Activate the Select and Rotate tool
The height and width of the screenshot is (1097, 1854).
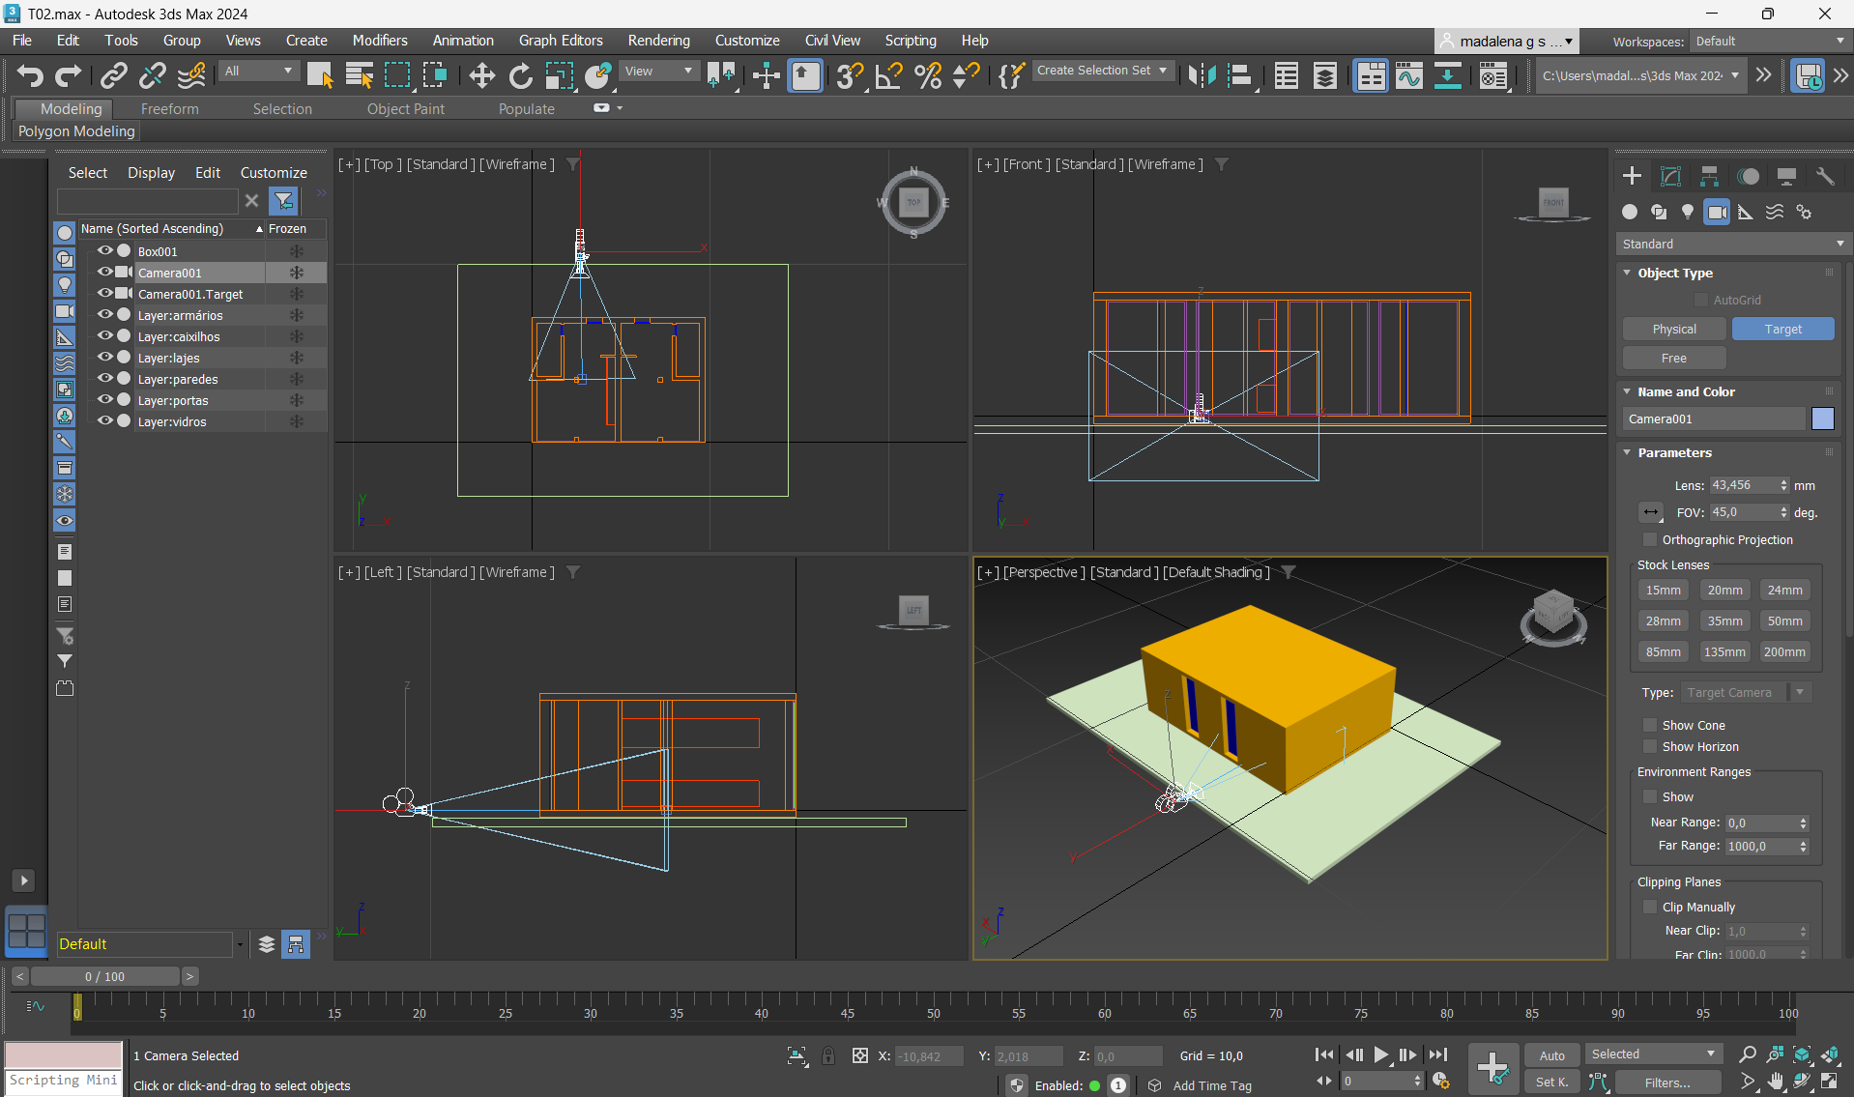[520, 75]
